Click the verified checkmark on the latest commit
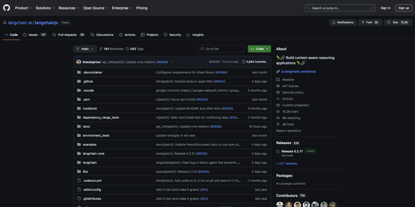The image size is (415, 207). [x=173, y=62]
